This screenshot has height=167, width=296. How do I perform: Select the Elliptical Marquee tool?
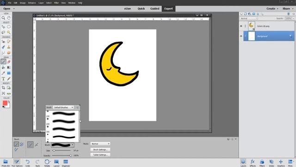click(x=9, y=27)
